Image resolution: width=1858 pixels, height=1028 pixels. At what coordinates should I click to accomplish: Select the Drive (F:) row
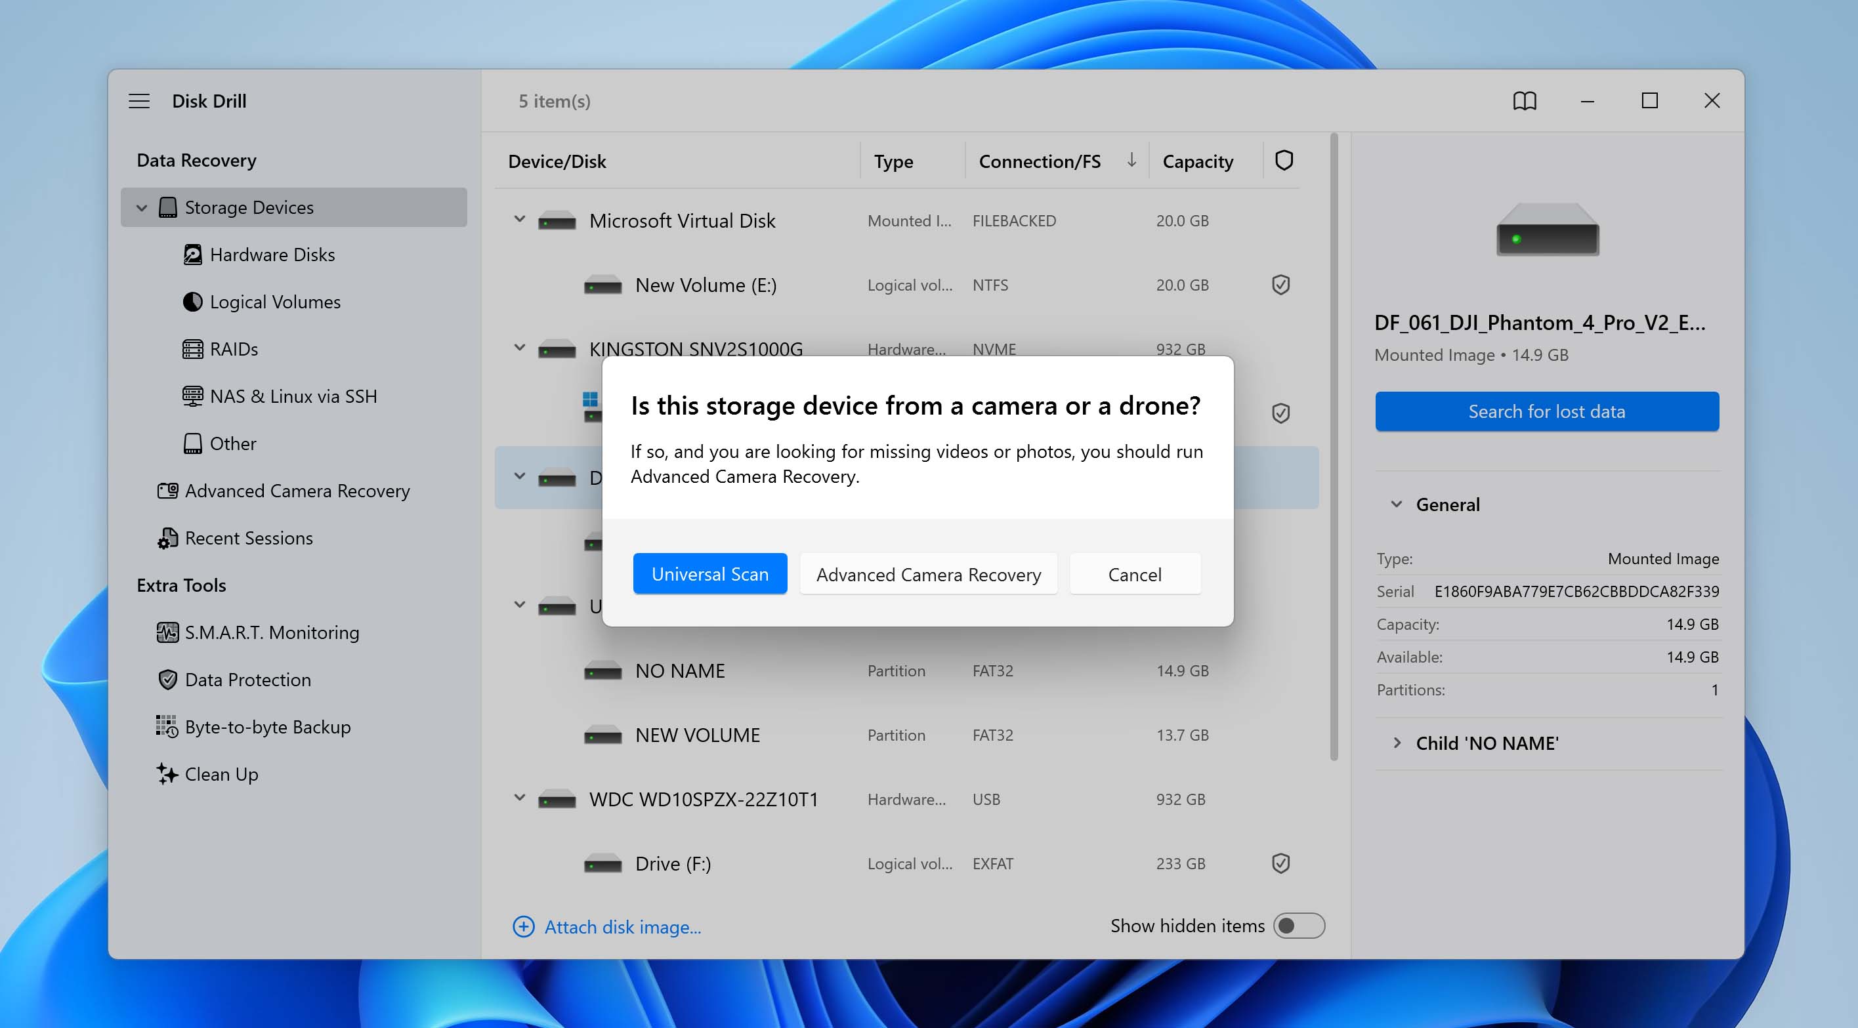[906, 863]
